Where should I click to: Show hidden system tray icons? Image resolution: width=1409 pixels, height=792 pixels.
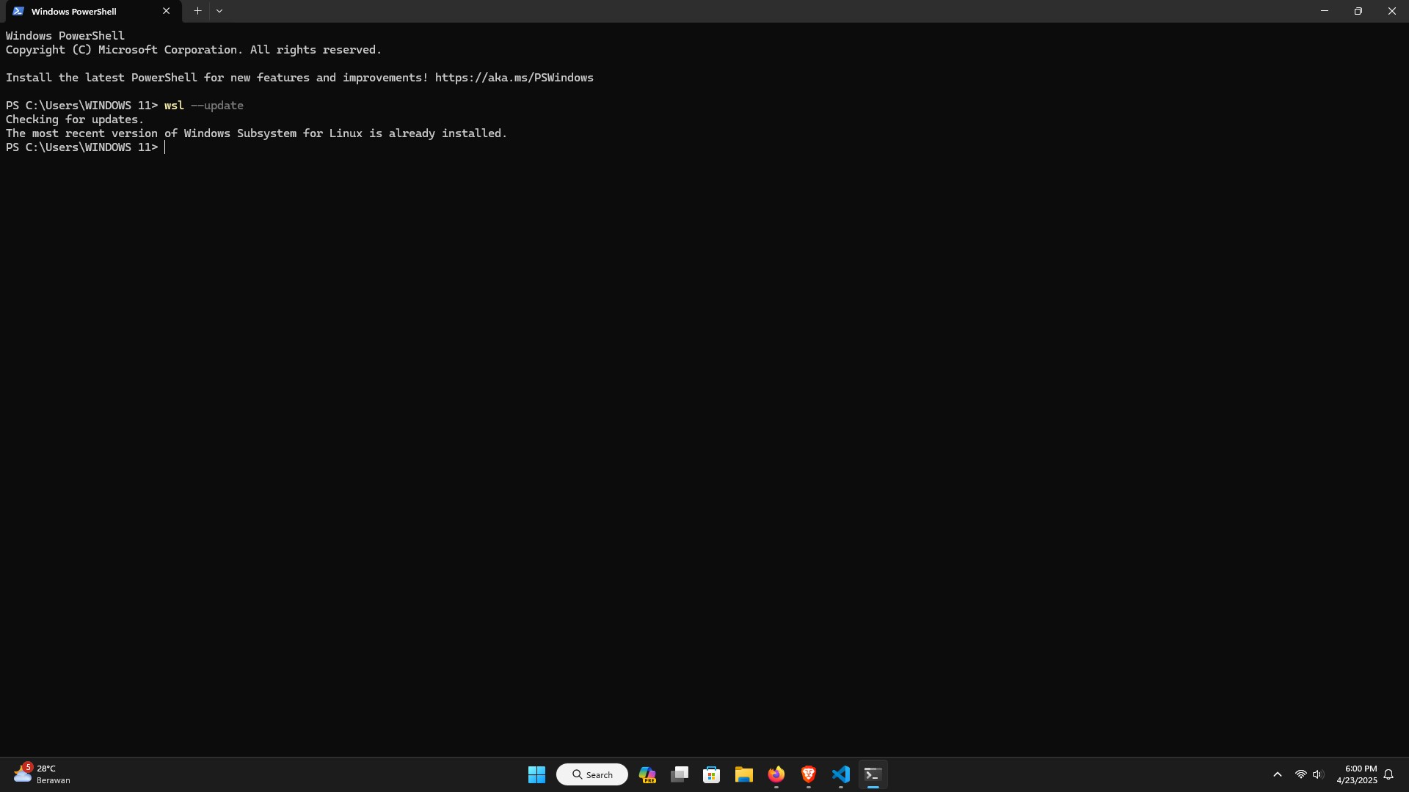pyautogui.click(x=1277, y=774)
